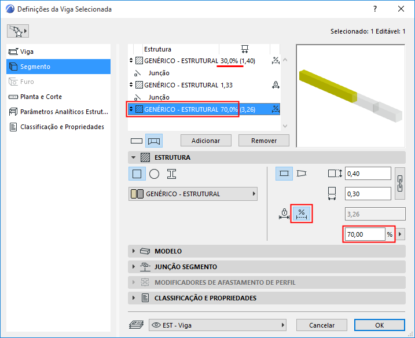Click the beam height dimension icon
415x338 pixels.
pos(335,174)
